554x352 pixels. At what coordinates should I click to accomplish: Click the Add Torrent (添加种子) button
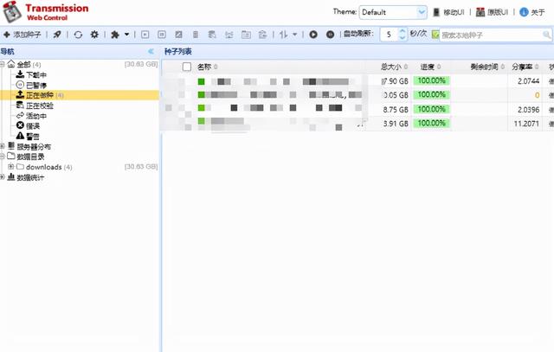22,35
